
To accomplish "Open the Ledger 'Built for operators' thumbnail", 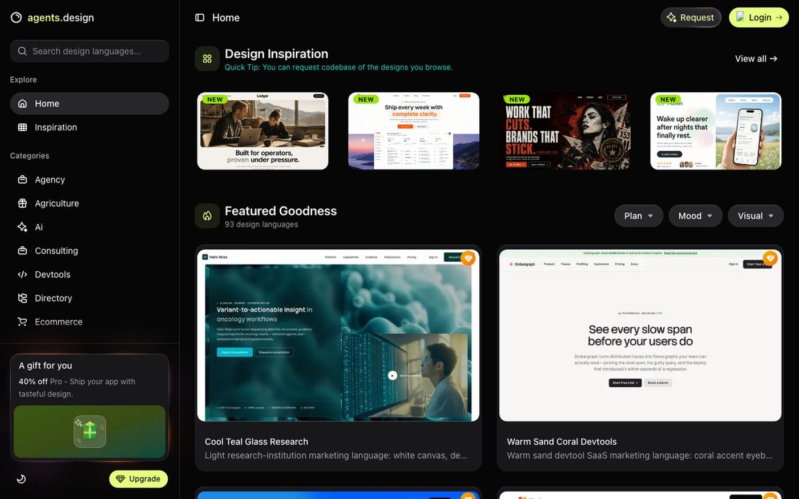I will (263, 131).
